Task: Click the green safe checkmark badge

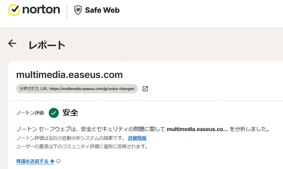Action: coord(54,113)
